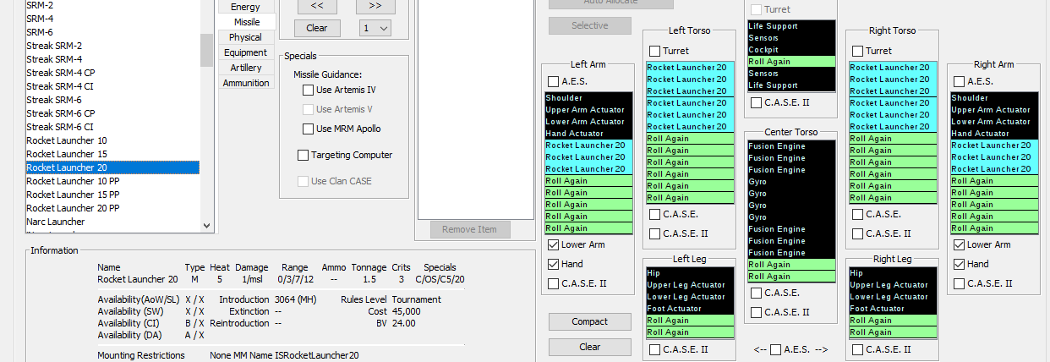Enable Use Artemis IV checkbox
1050x362 pixels.
point(309,90)
